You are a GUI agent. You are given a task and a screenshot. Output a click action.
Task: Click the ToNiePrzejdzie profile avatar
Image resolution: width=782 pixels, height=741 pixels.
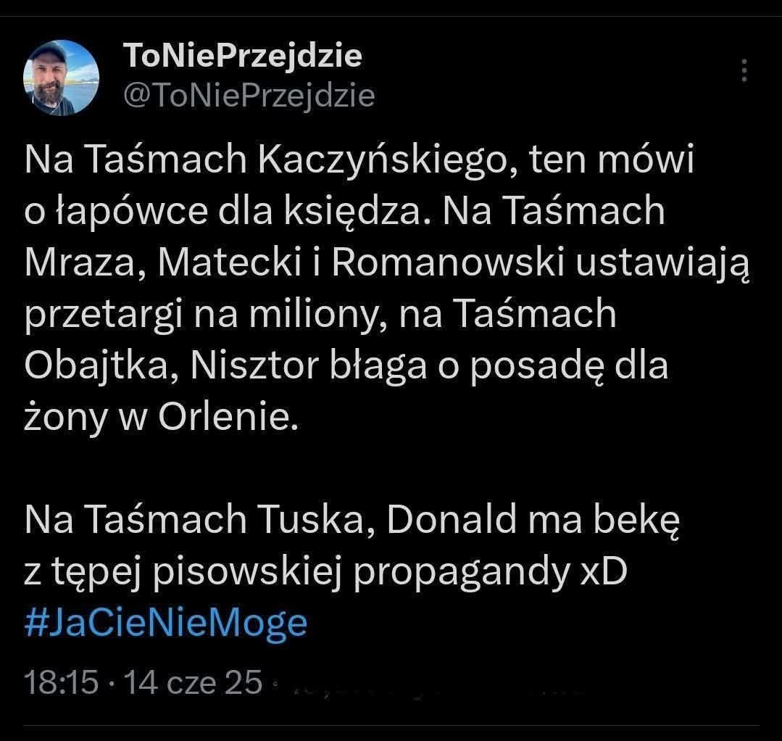pyautogui.click(x=61, y=78)
